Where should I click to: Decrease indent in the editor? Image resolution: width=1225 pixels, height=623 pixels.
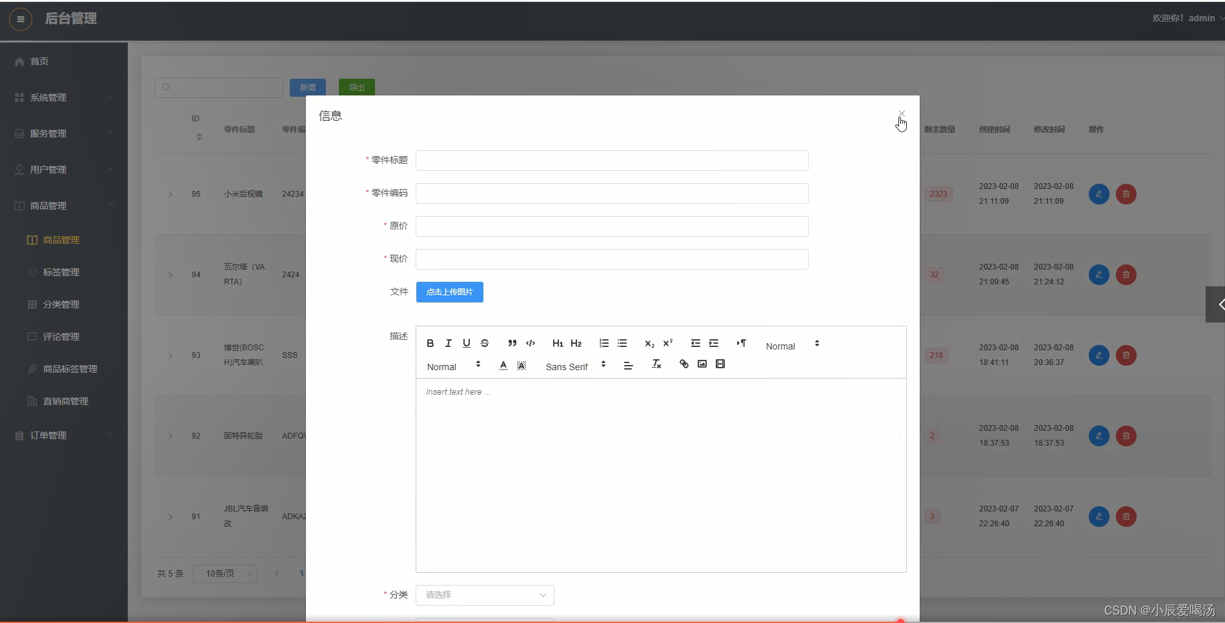click(x=696, y=344)
